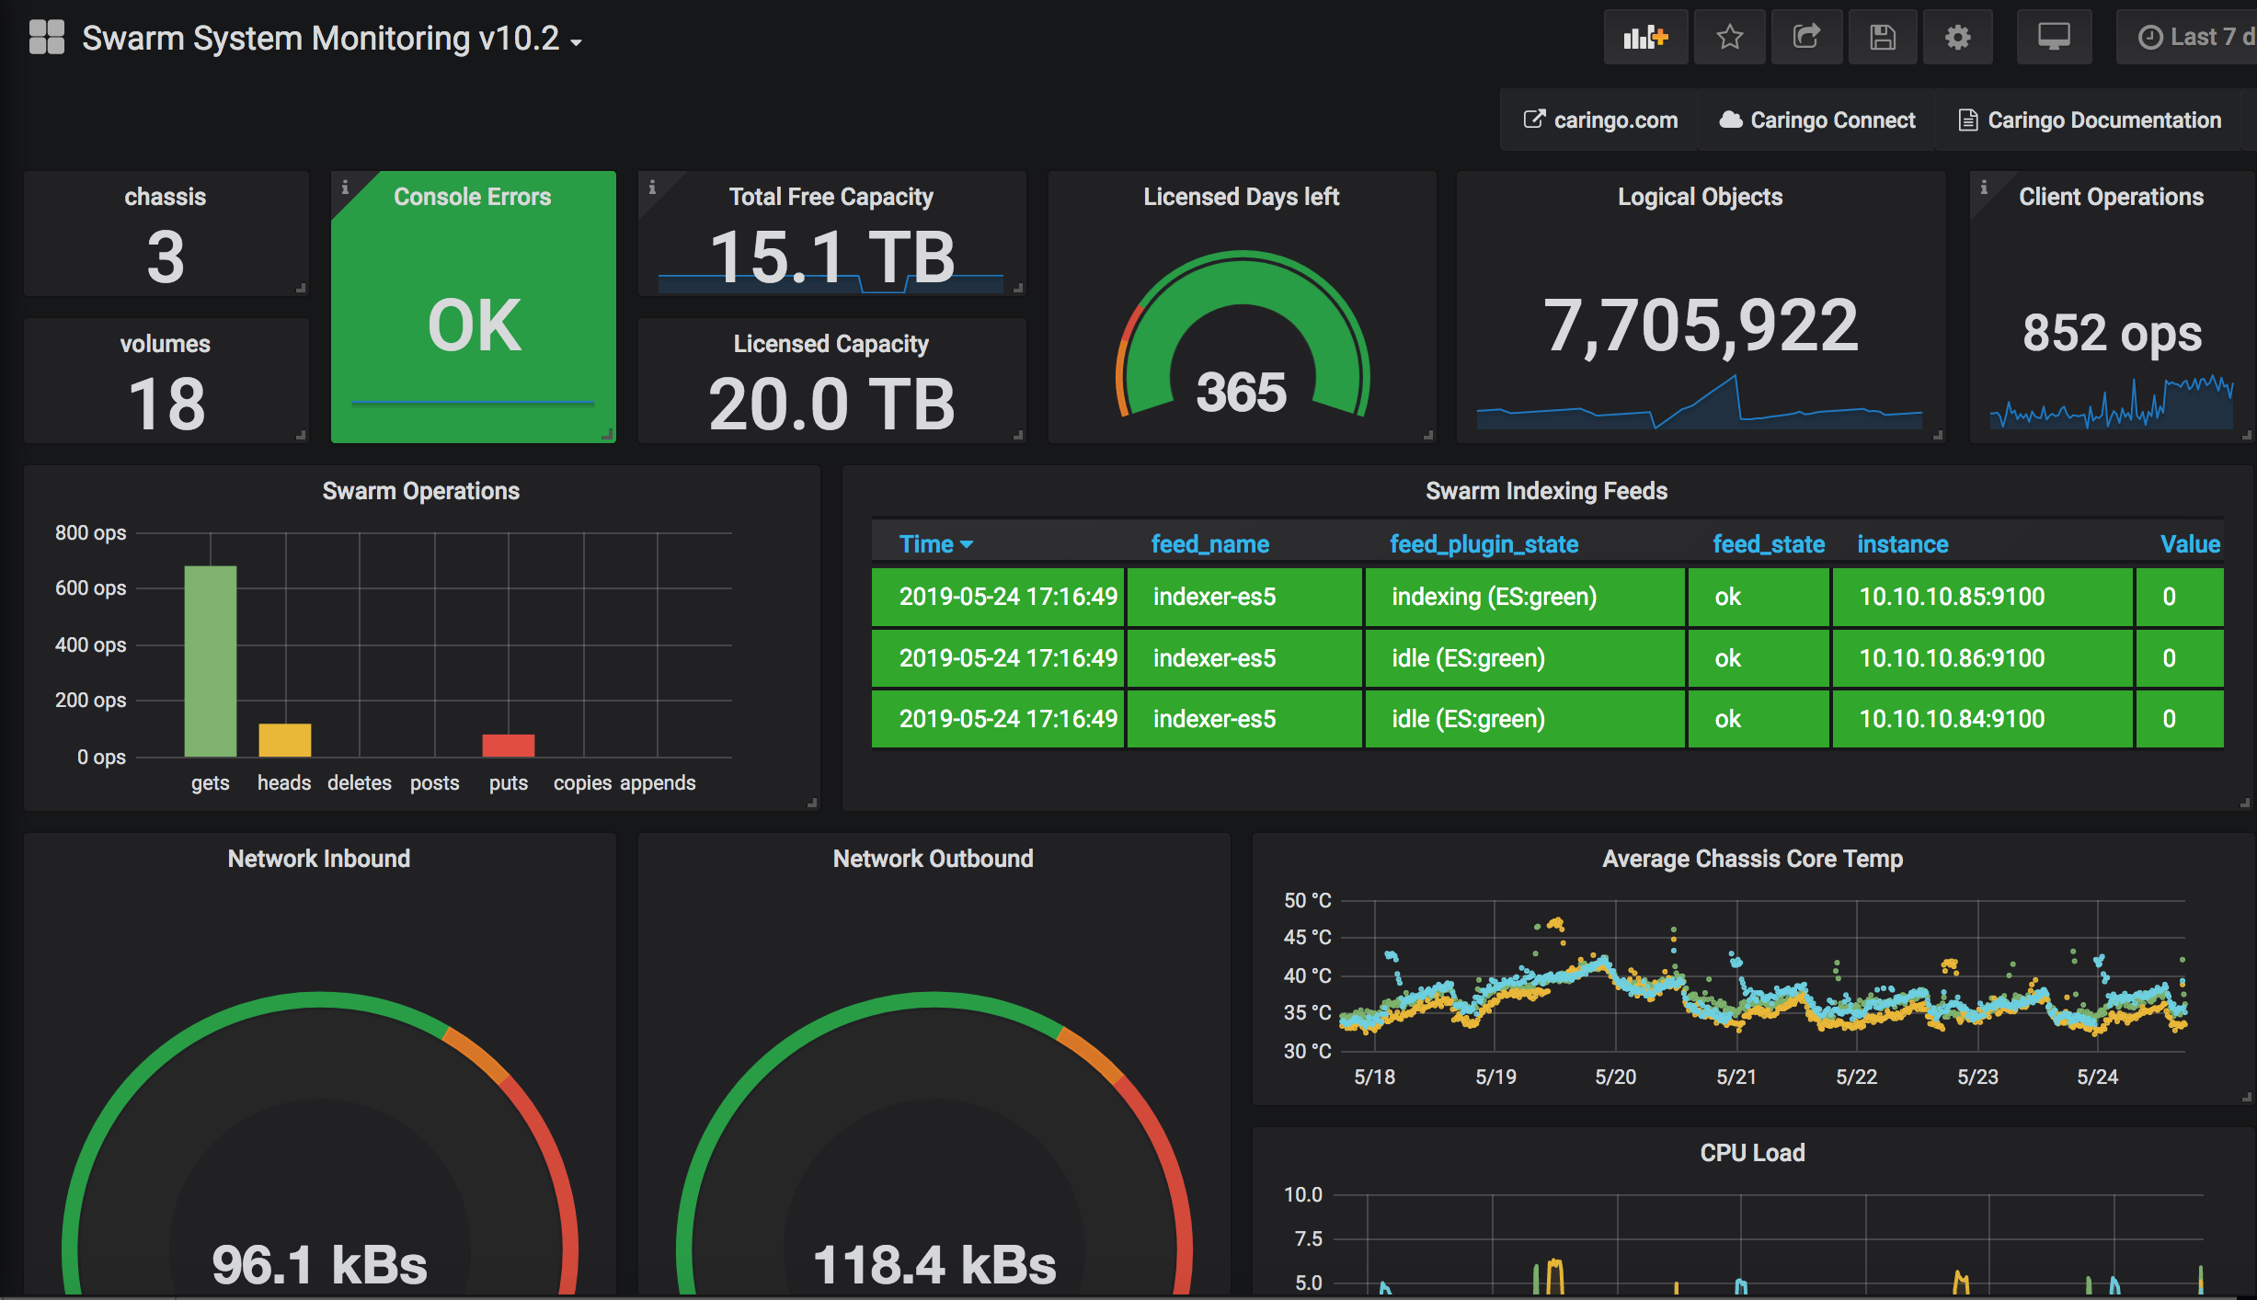Open dashboard settings gear icon
This screenshot has width=2257, height=1300.
click(x=1957, y=38)
